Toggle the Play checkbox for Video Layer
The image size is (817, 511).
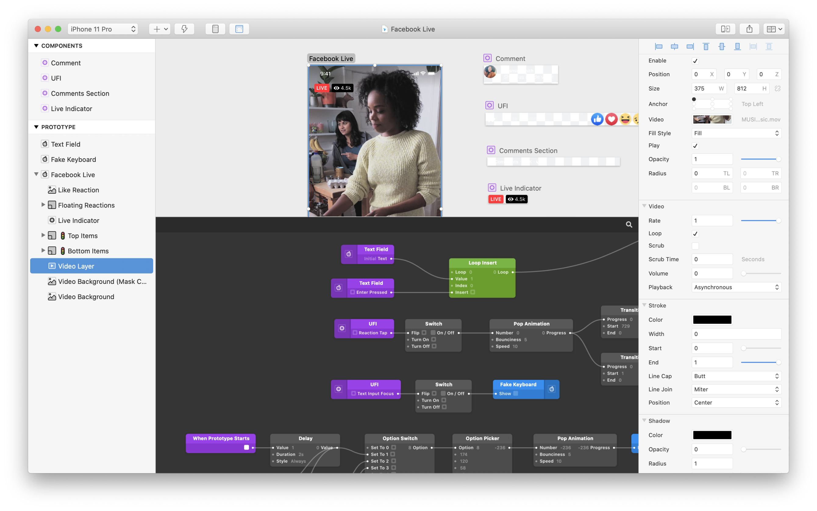click(696, 146)
